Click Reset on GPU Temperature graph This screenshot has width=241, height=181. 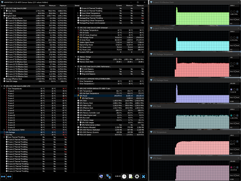(237, 149)
